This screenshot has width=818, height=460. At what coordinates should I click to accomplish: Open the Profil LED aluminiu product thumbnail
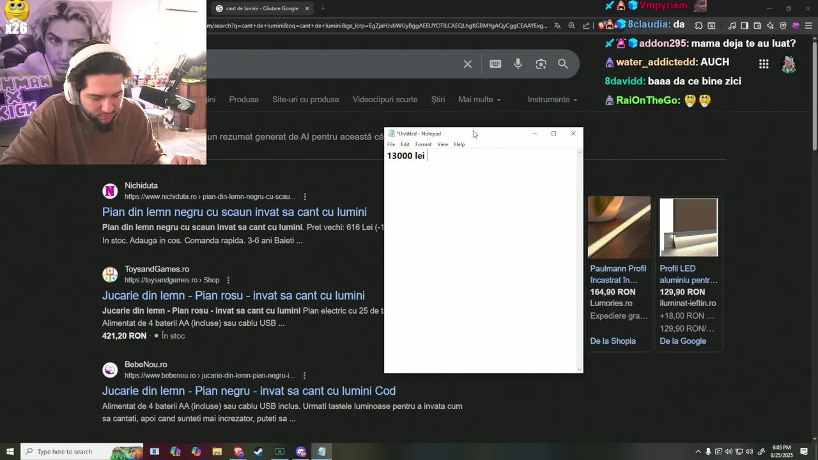click(x=688, y=227)
